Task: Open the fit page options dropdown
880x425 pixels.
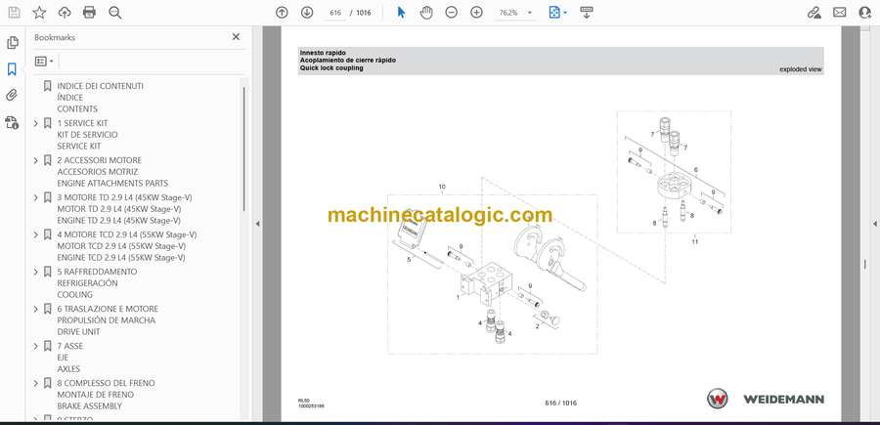Action: [x=558, y=13]
